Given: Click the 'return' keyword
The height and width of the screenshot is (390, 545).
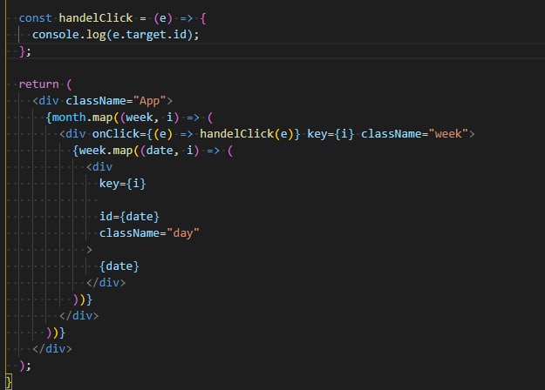Looking at the screenshot, I should click(x=39, y=84).
